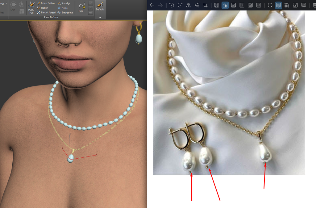Flip image vertically in viewer
The width and height of the screenshot is (316, 208).
197,5
